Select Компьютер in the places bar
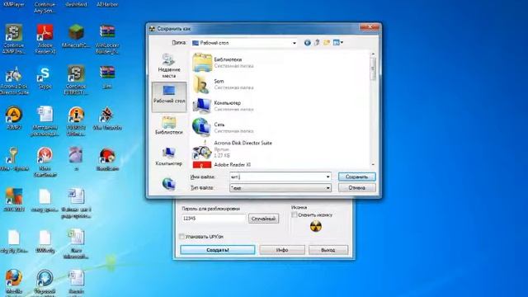 [x=169, y=157]
